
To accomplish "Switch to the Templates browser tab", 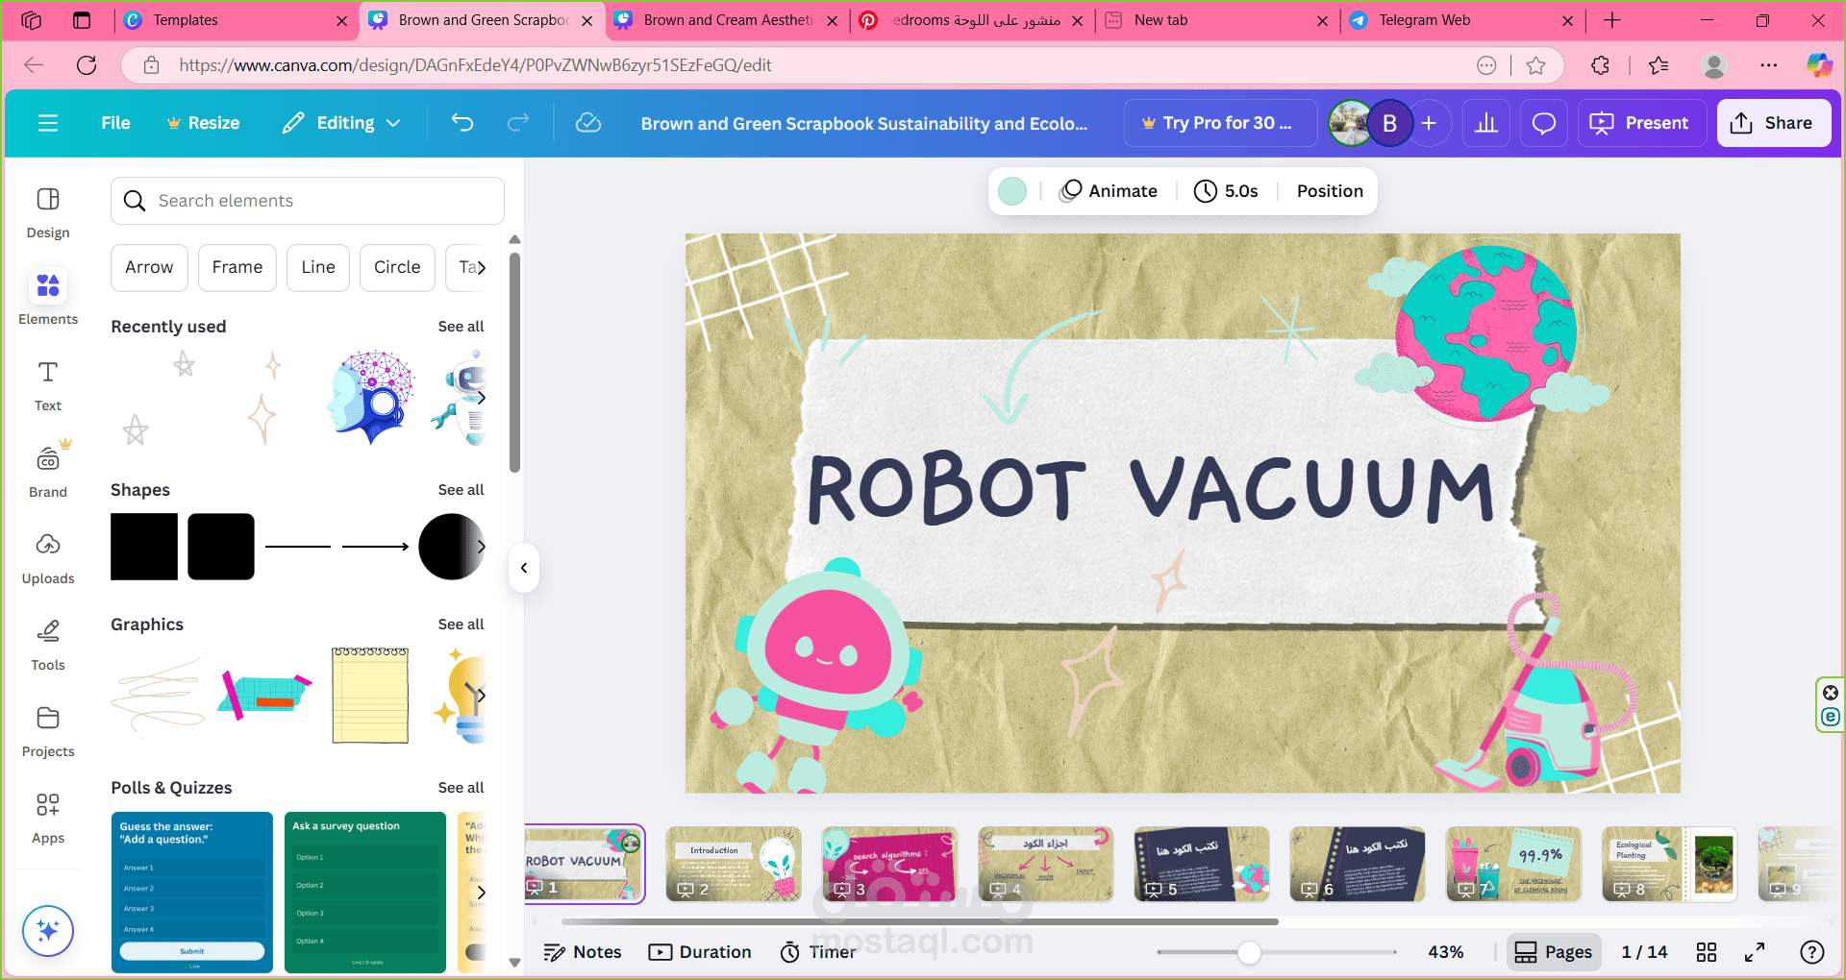I will [x=236, y=20].
